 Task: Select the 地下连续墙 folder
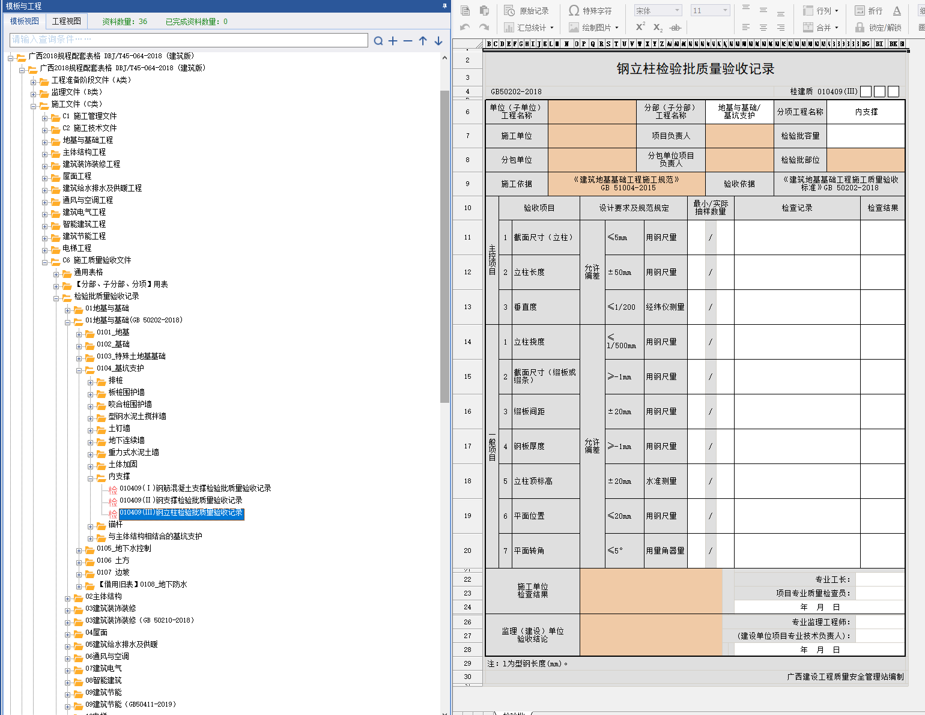tap(126, 440)
